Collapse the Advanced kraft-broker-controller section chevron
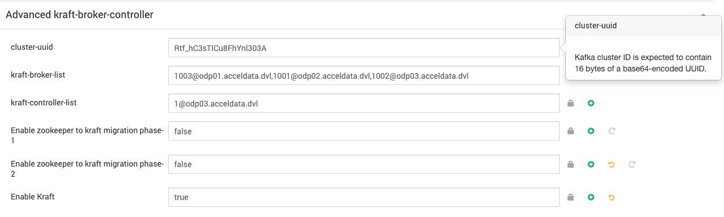The image size is (724, 217). [704, 15]
